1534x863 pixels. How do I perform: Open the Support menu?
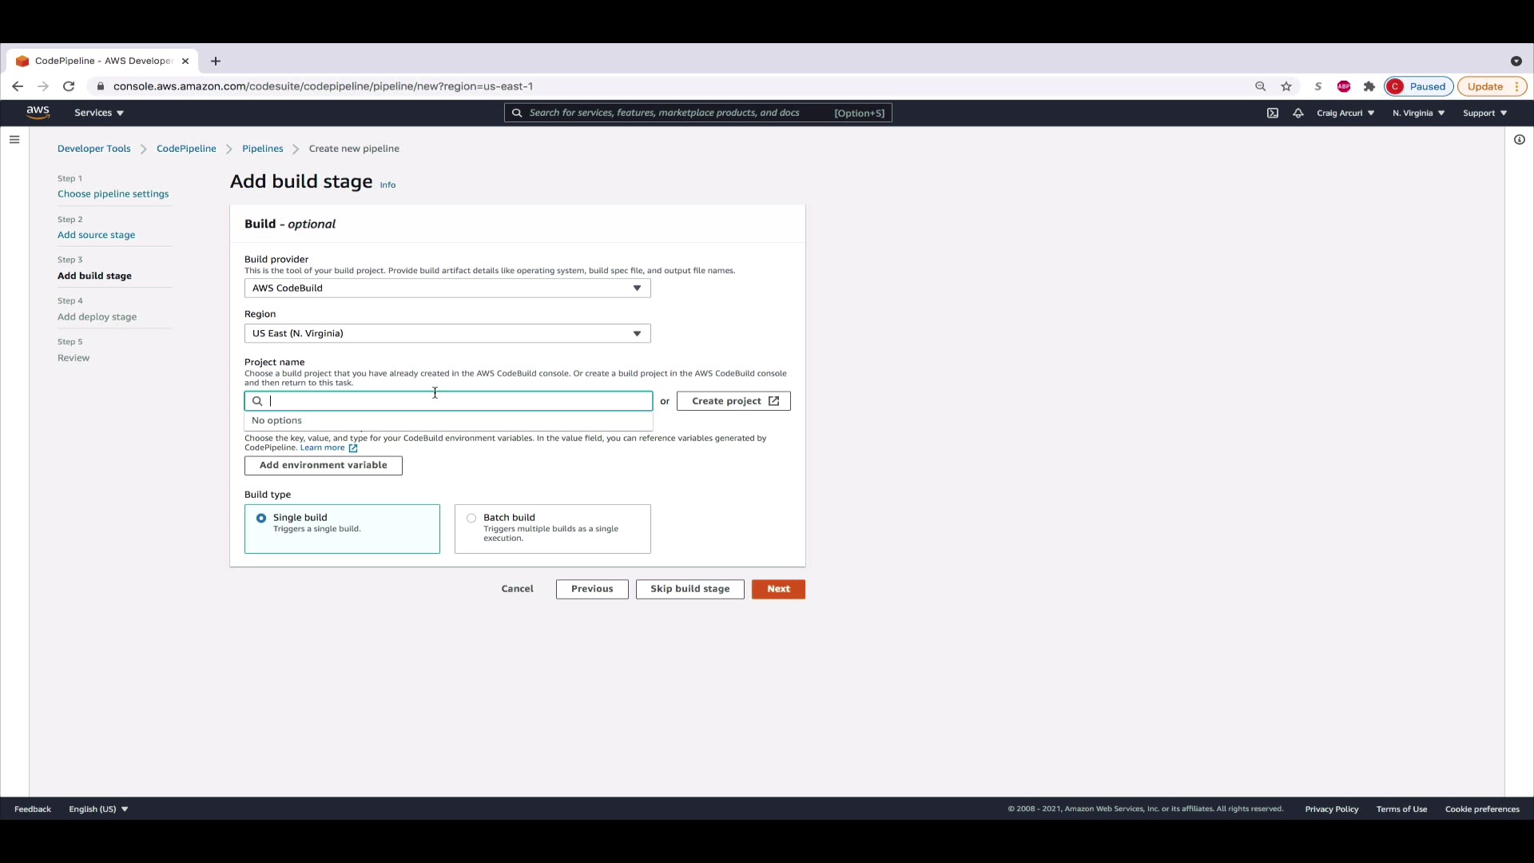point(1484,113)
